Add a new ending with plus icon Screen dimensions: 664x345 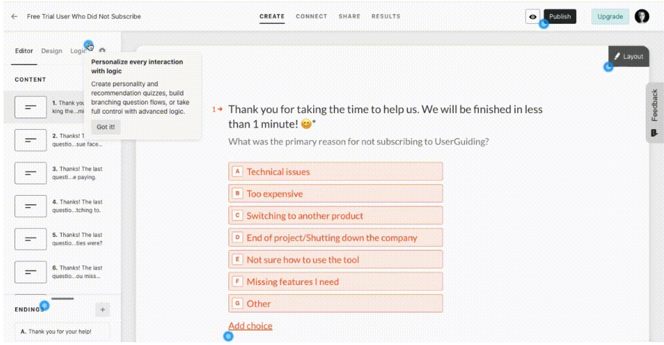pyautogui.click(x=102, y=310)
